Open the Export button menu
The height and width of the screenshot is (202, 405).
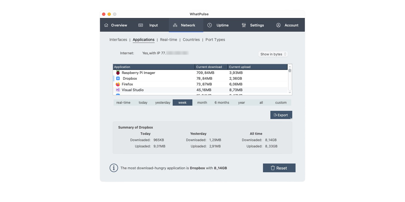coord(281,115)
